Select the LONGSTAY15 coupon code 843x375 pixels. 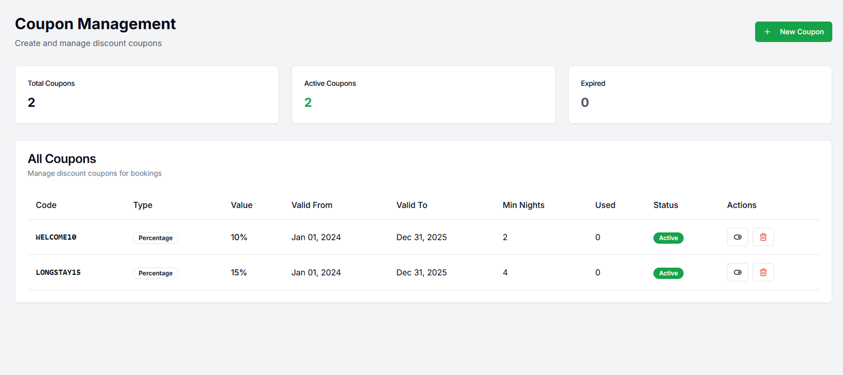(58, 273)
